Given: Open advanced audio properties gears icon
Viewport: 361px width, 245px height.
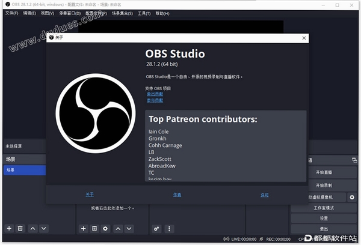Looking at the screenshot, I should click(x=156, y=229).
